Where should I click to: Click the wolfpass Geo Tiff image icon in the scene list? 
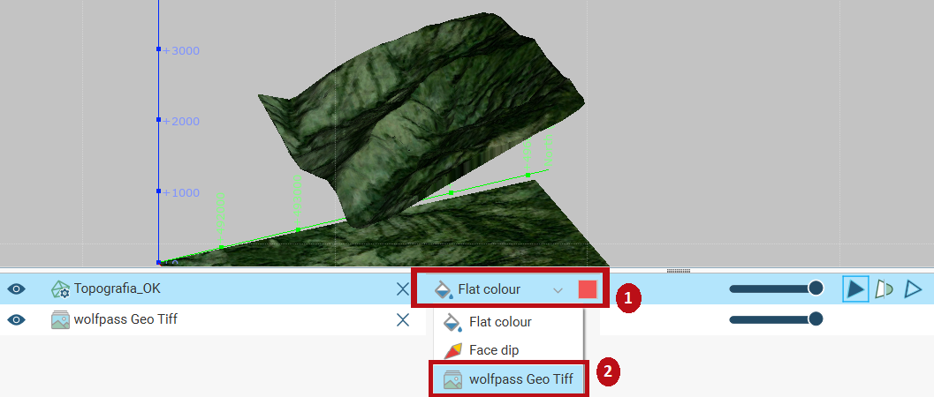pos(60,319)
